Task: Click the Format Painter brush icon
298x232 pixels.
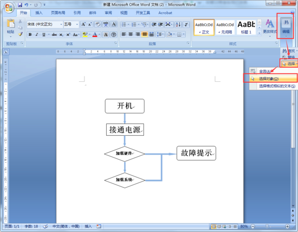Action: 20,34
